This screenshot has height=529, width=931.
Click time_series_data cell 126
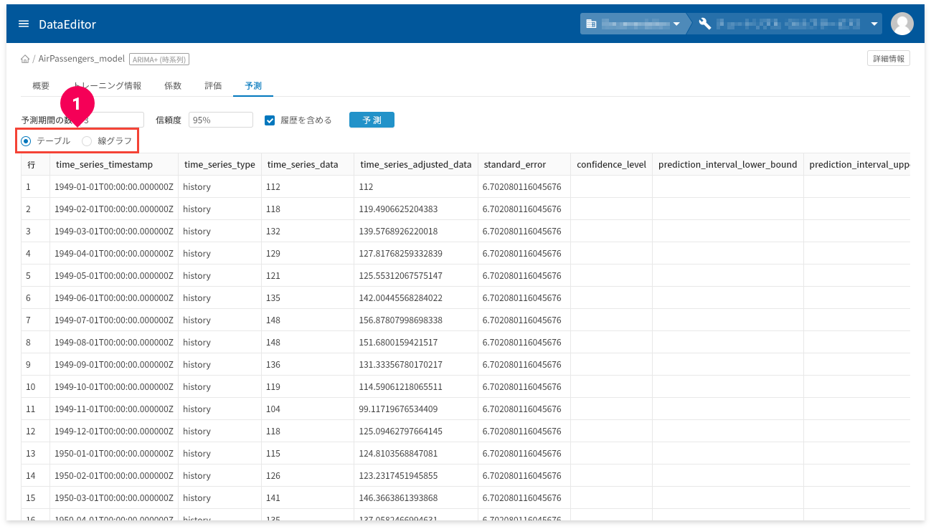point(308,476)
